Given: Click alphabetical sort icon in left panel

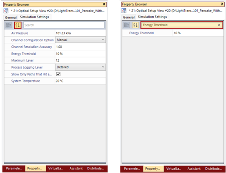Looking at the screenshot, I should pos(18,25).
